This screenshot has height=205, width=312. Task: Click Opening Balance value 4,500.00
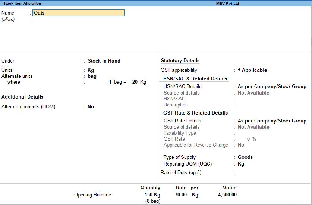click(x=227, y=195)
